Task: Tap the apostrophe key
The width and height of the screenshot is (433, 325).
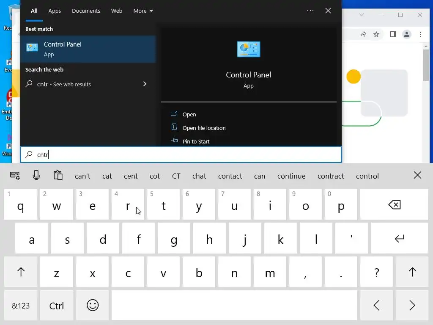Action: [x=351, y=238]
